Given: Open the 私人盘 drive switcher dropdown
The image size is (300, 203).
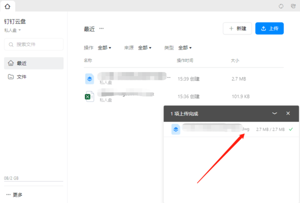Looking at the screenshot, I should pyautogui.click(x=13, y=30).
